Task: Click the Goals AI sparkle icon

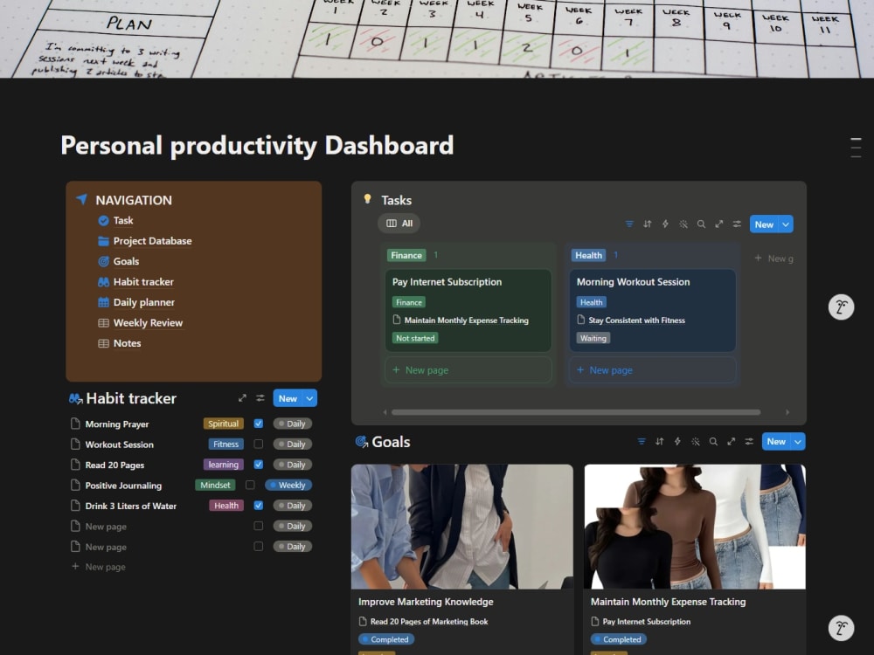Action: click(695, 441)
